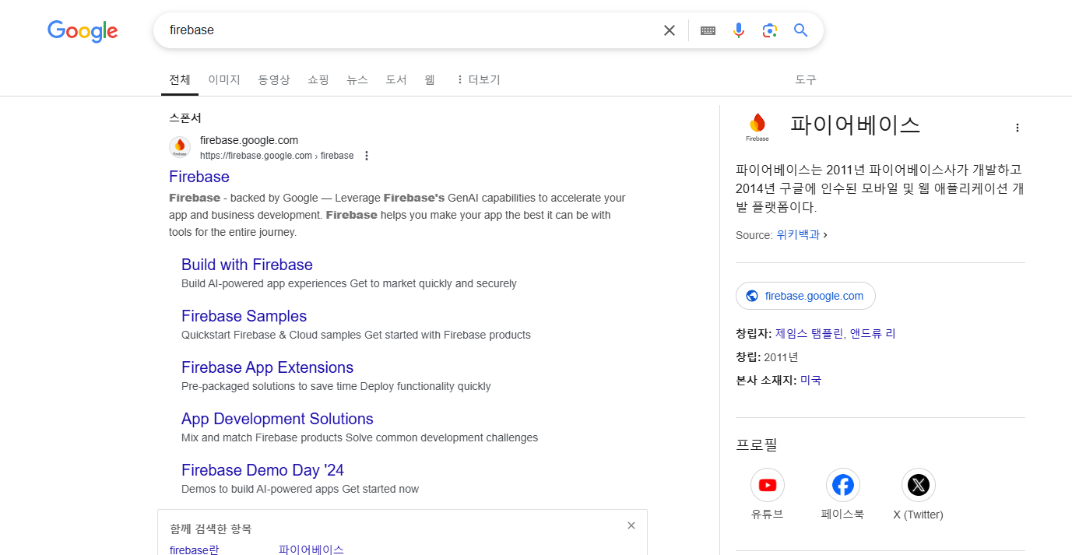Clear the search box with X icon
This screenshot has width=1072, height=555.
tap(670, 30)
